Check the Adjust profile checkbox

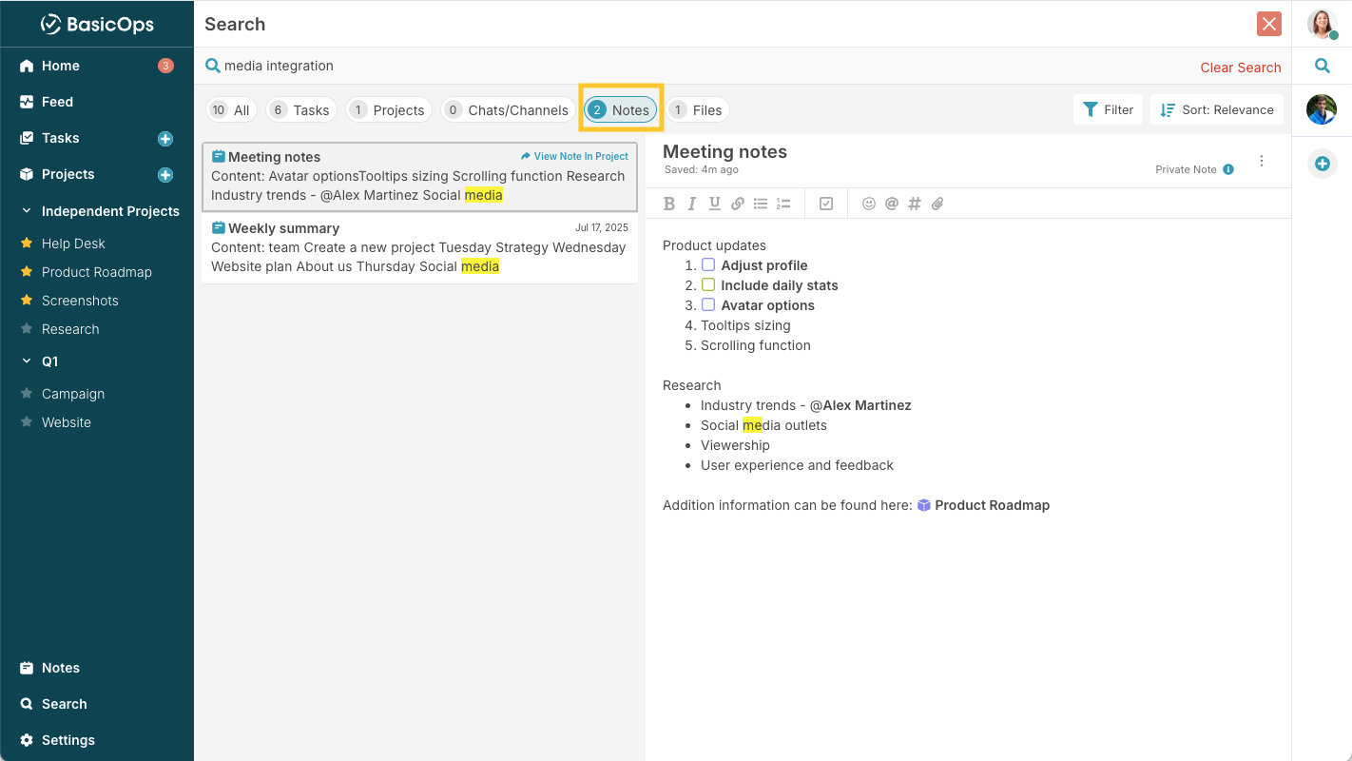[708, 264]
